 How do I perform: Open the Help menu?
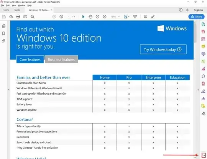pos(30,5)
